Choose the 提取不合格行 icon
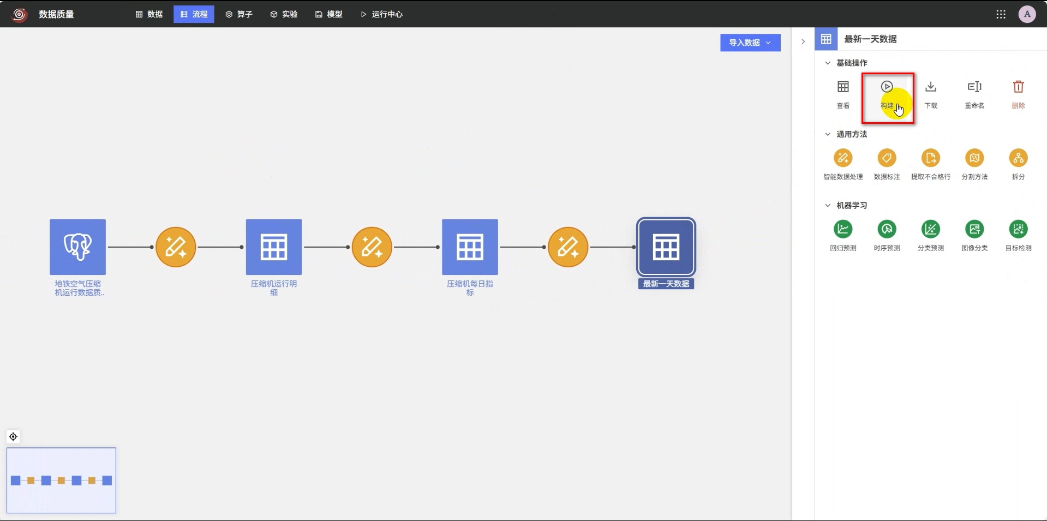 (931, 158)
